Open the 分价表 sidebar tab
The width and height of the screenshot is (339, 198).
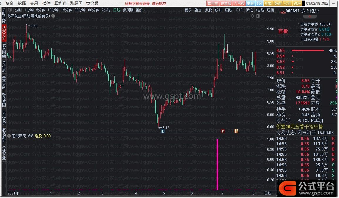[4, 66]
